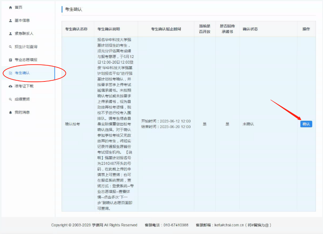323x234 pixels.
Task: Select the 考生确认 sidebar menu item
Action: click(22, 73)
